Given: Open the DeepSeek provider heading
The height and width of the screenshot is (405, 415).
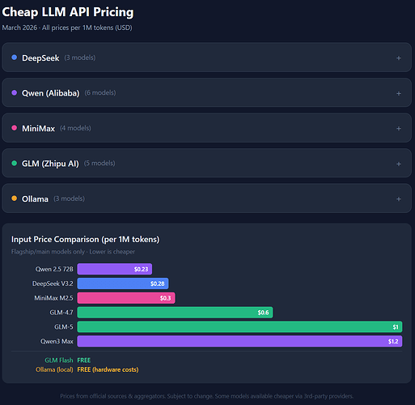Looking at the screenshot, I should pyautogui.click(x=40, y=58).
